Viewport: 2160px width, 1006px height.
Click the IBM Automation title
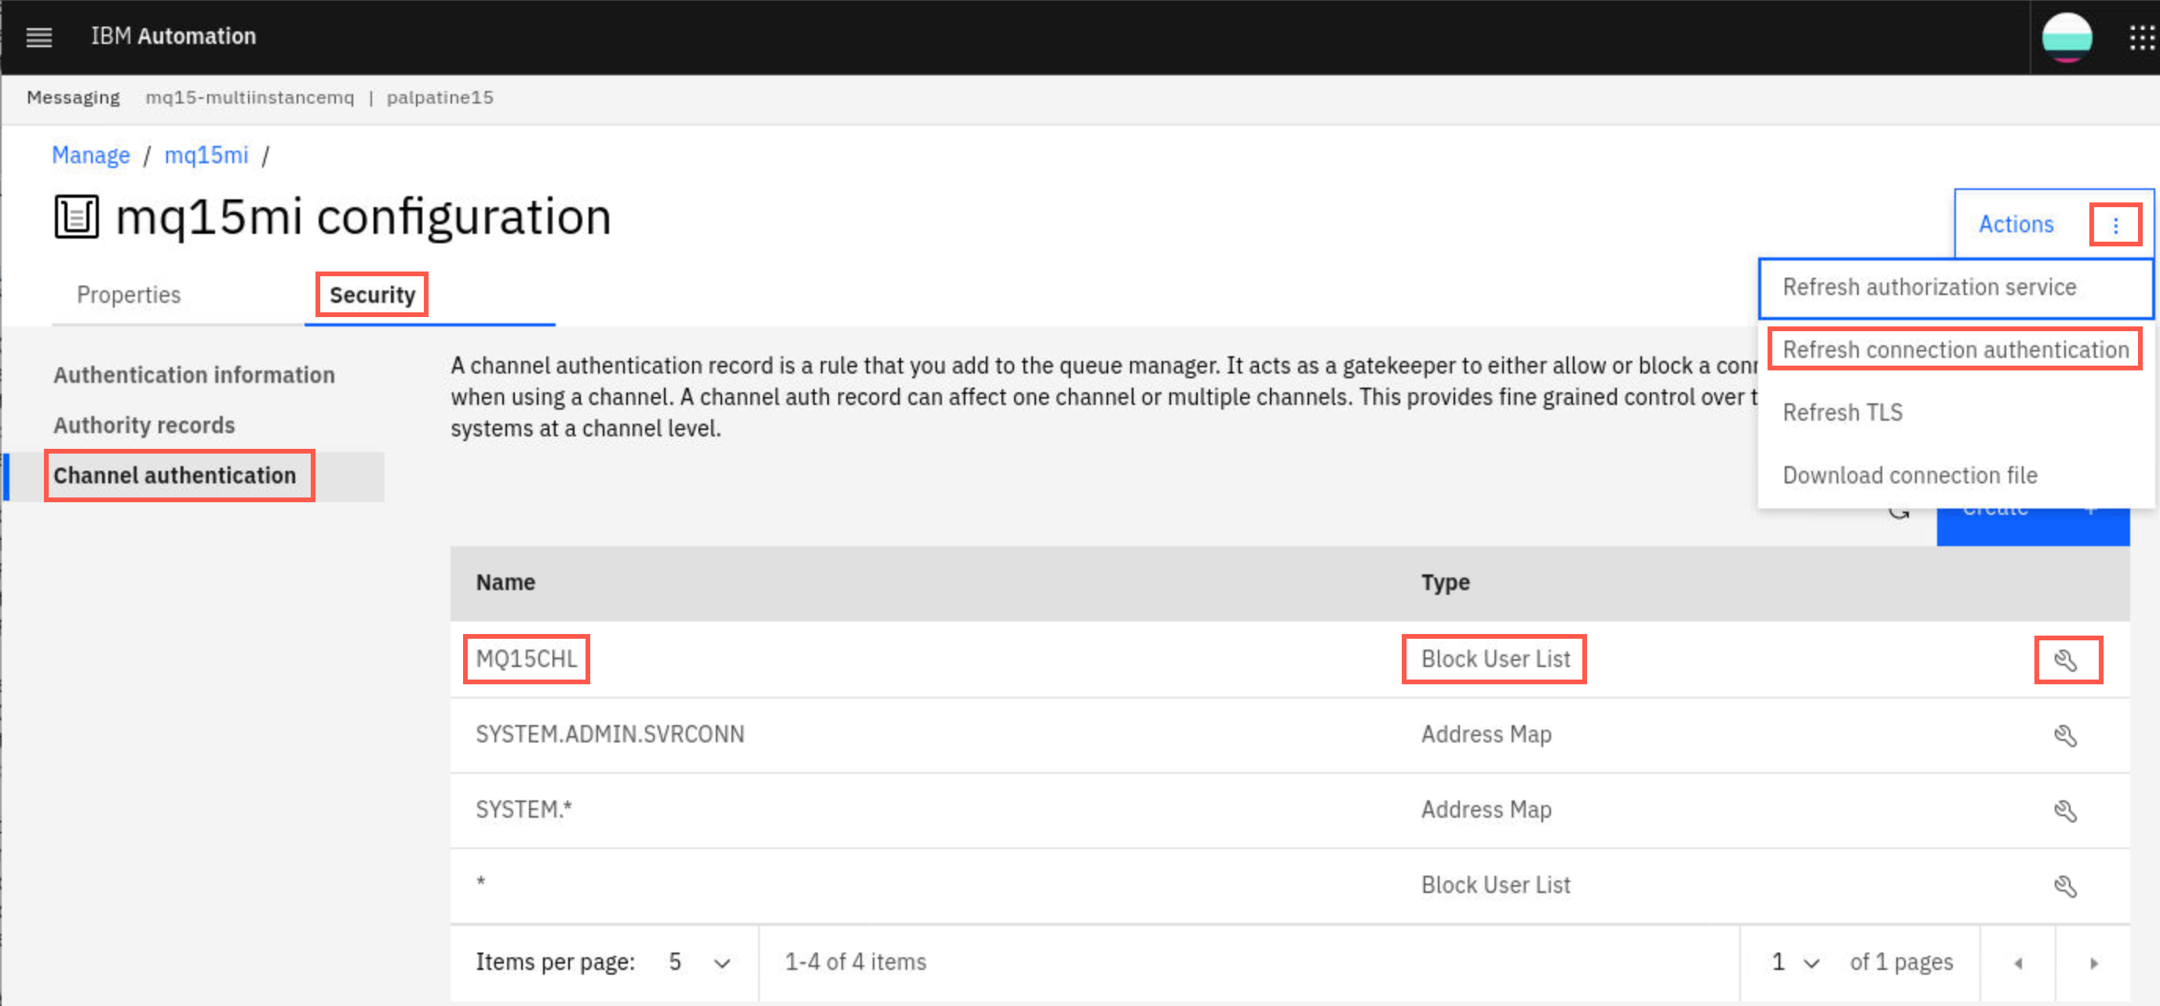(173, 37)
